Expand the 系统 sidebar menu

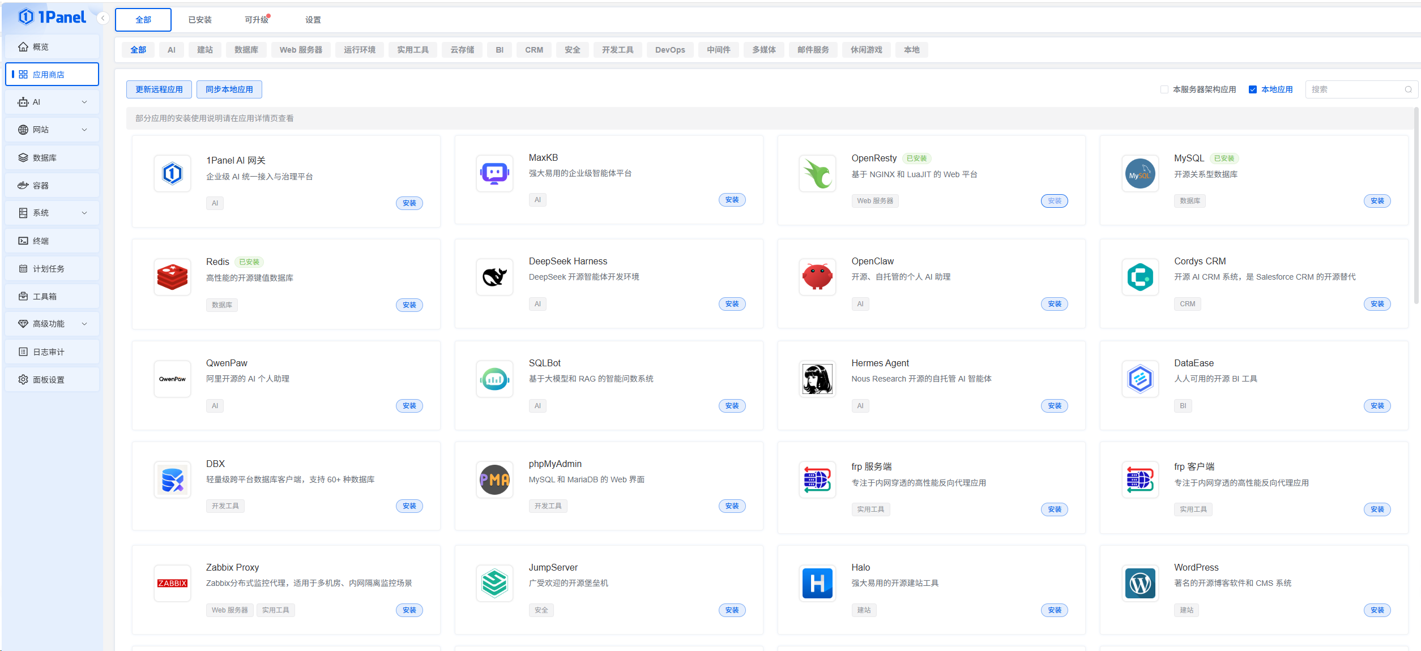coord(52,213)
